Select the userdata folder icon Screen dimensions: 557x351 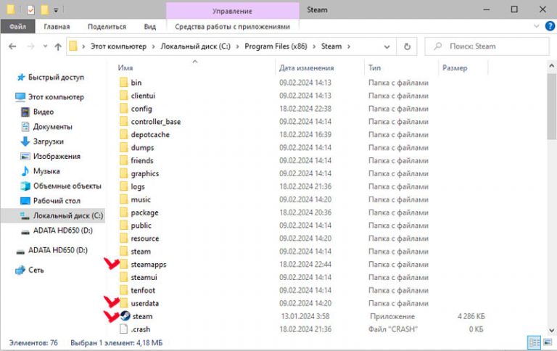tap(123, 303)
